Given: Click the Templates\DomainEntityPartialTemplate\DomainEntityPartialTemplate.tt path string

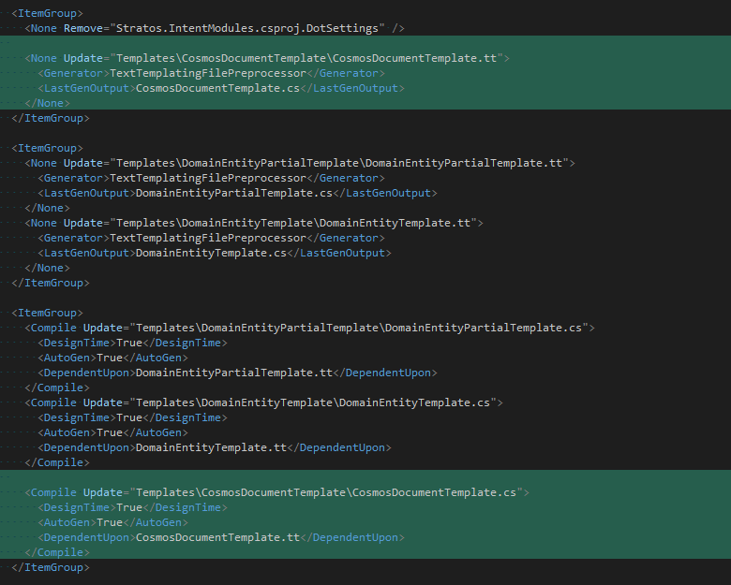Looking at the screenshot, I should point(339,163).
